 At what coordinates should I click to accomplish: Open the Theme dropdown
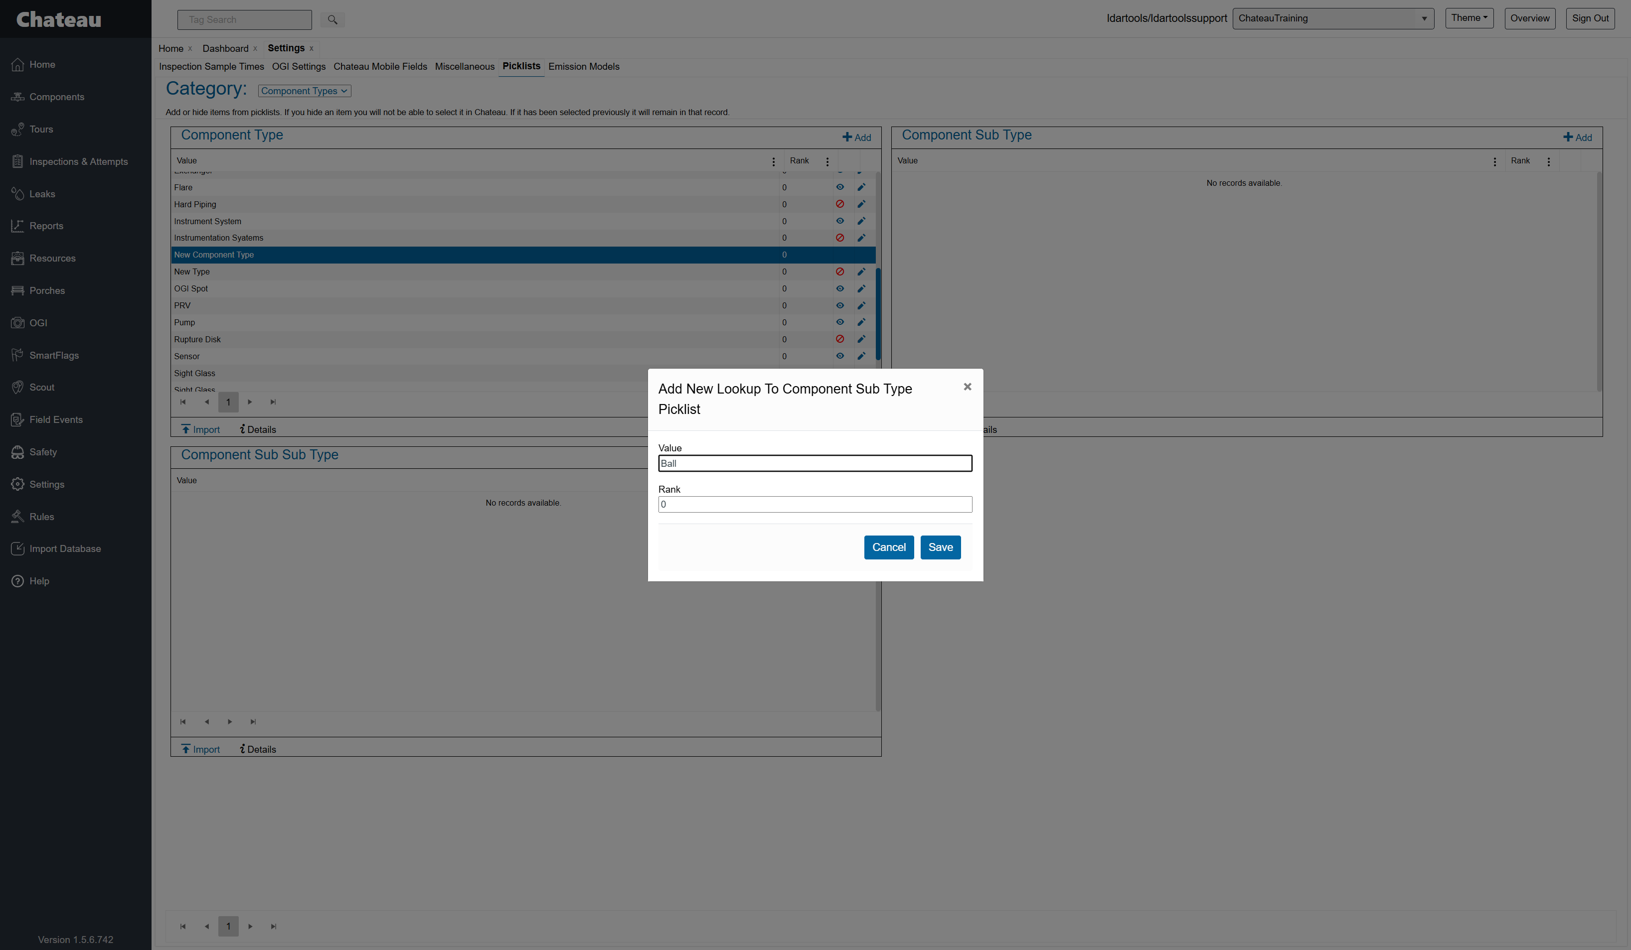point(1468,17)
